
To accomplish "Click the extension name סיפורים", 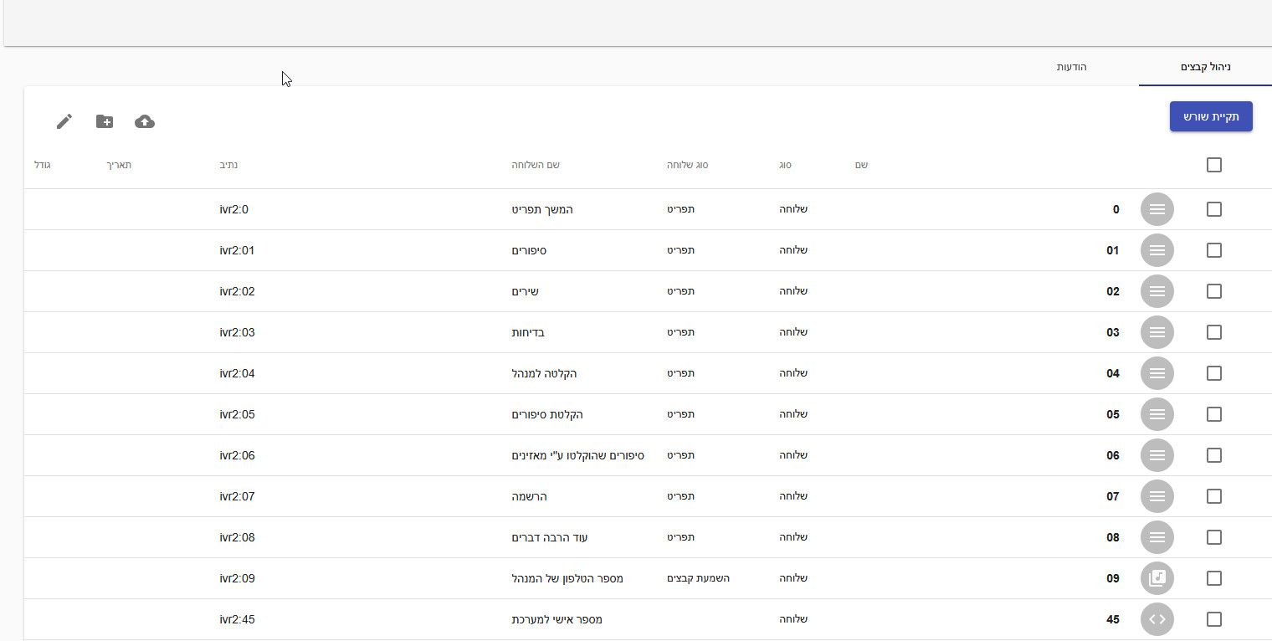I will click(x=529, y=250).
